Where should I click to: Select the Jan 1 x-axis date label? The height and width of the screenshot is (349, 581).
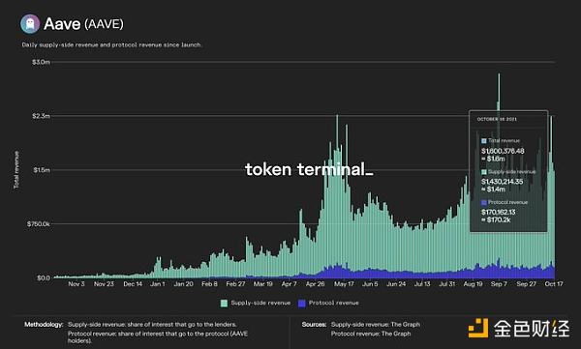[x=158, y=284]
